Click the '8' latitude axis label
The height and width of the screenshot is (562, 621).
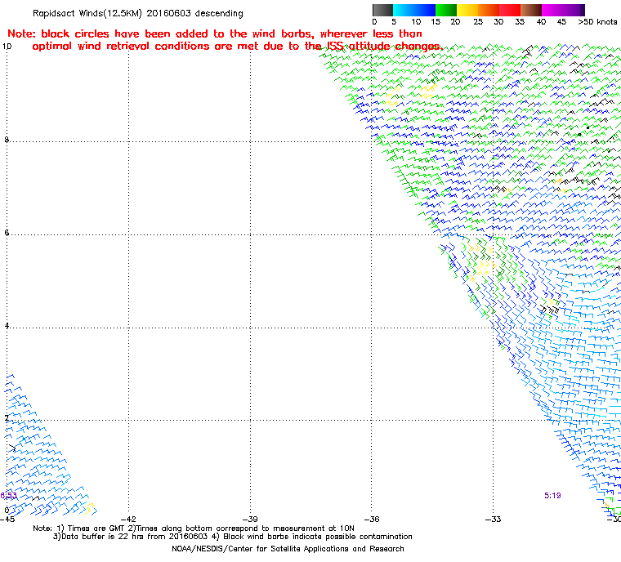click(x=7, y=140)
